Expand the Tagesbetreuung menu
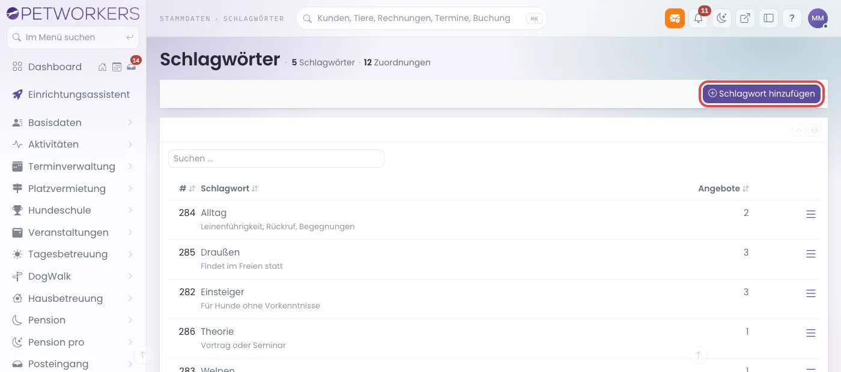 point(73,254)
